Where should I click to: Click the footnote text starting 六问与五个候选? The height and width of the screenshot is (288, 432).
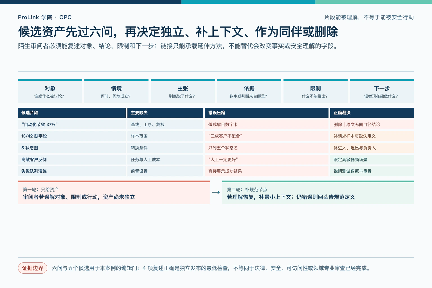click(x=211, y=268)
